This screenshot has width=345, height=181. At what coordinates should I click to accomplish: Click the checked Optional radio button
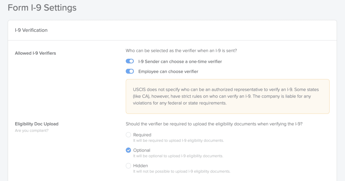[x=128, y=150]
